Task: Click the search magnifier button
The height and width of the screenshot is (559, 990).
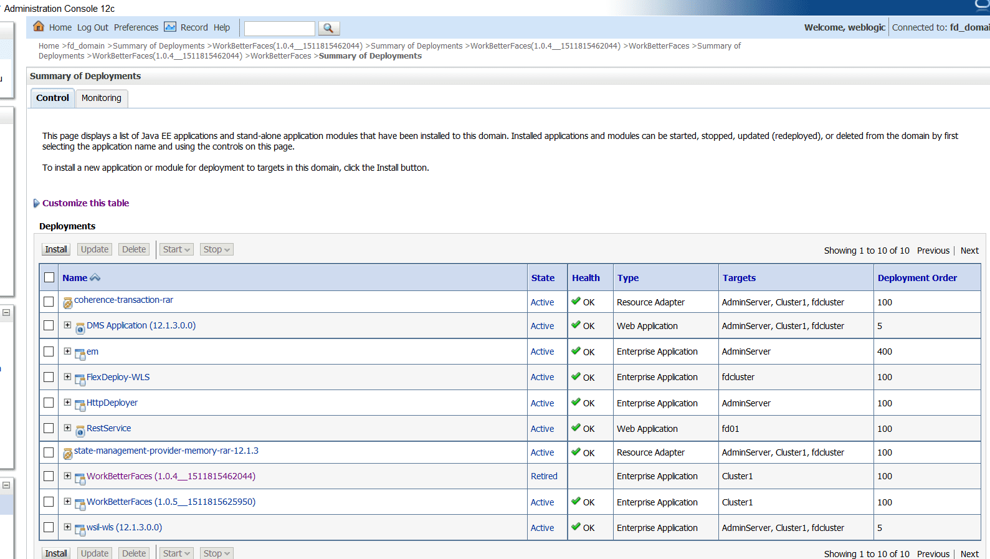Action: (328, 28)
